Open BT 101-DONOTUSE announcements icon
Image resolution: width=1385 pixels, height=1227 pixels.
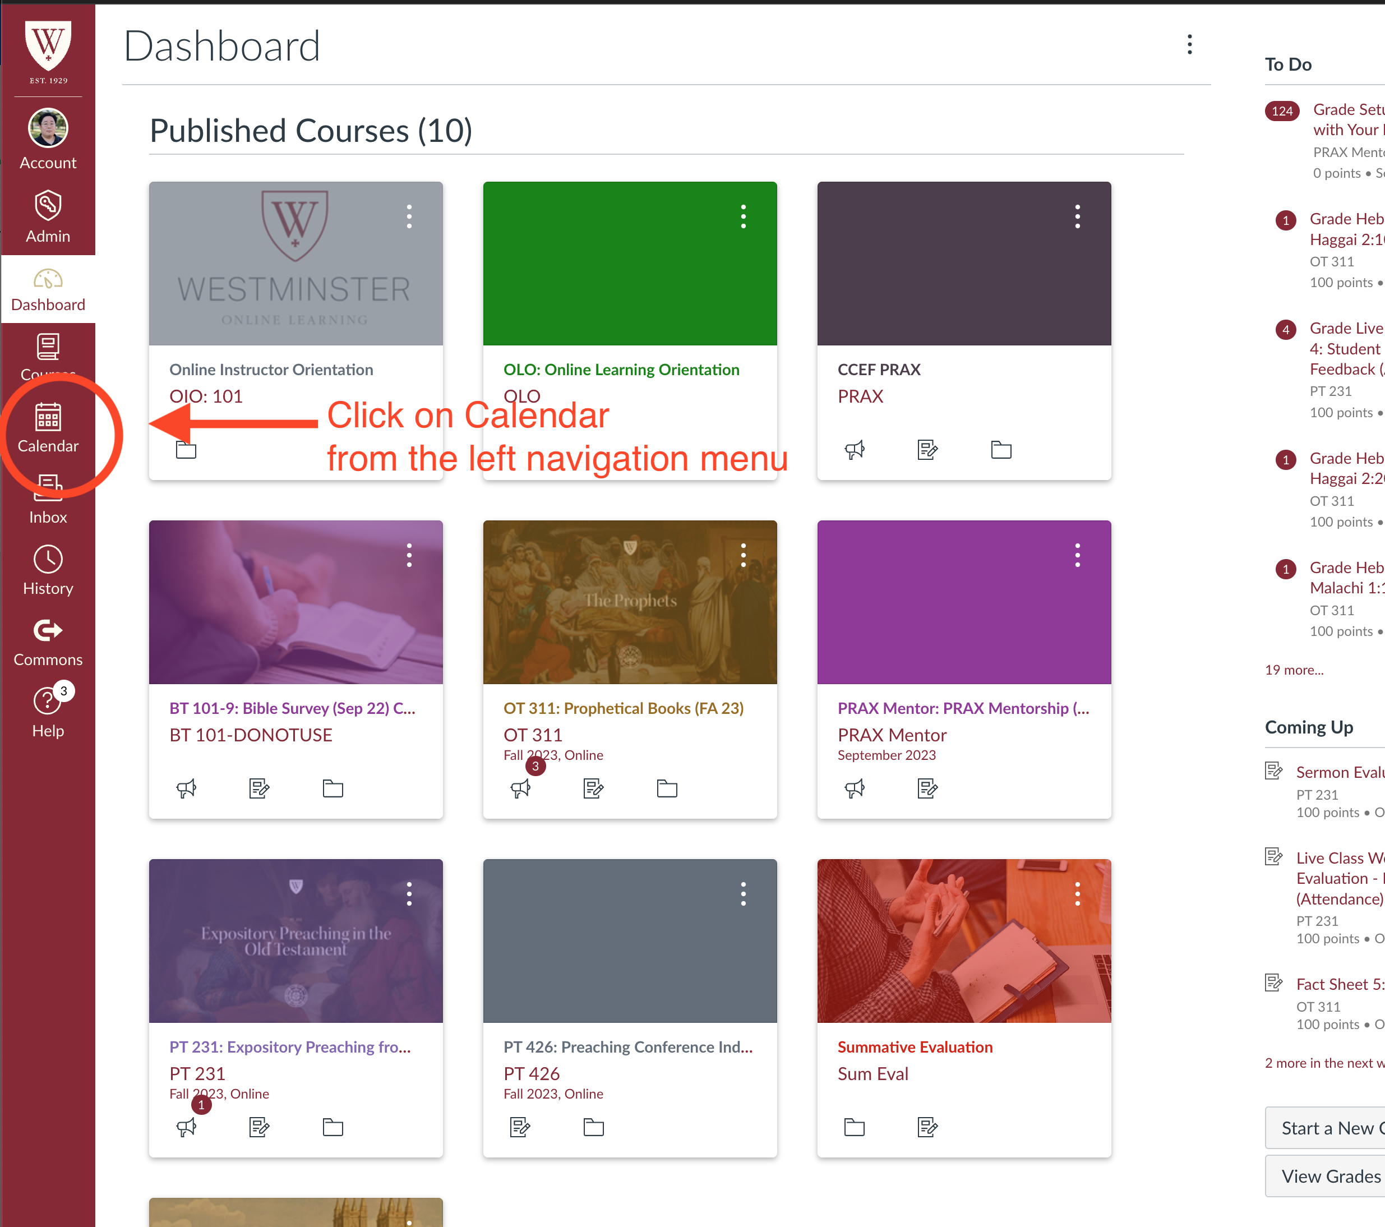(x=186, y=788)
